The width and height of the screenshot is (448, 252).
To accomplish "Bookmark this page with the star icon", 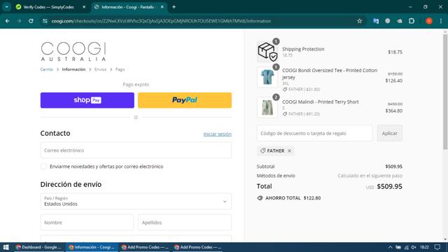I will (359, 21).
